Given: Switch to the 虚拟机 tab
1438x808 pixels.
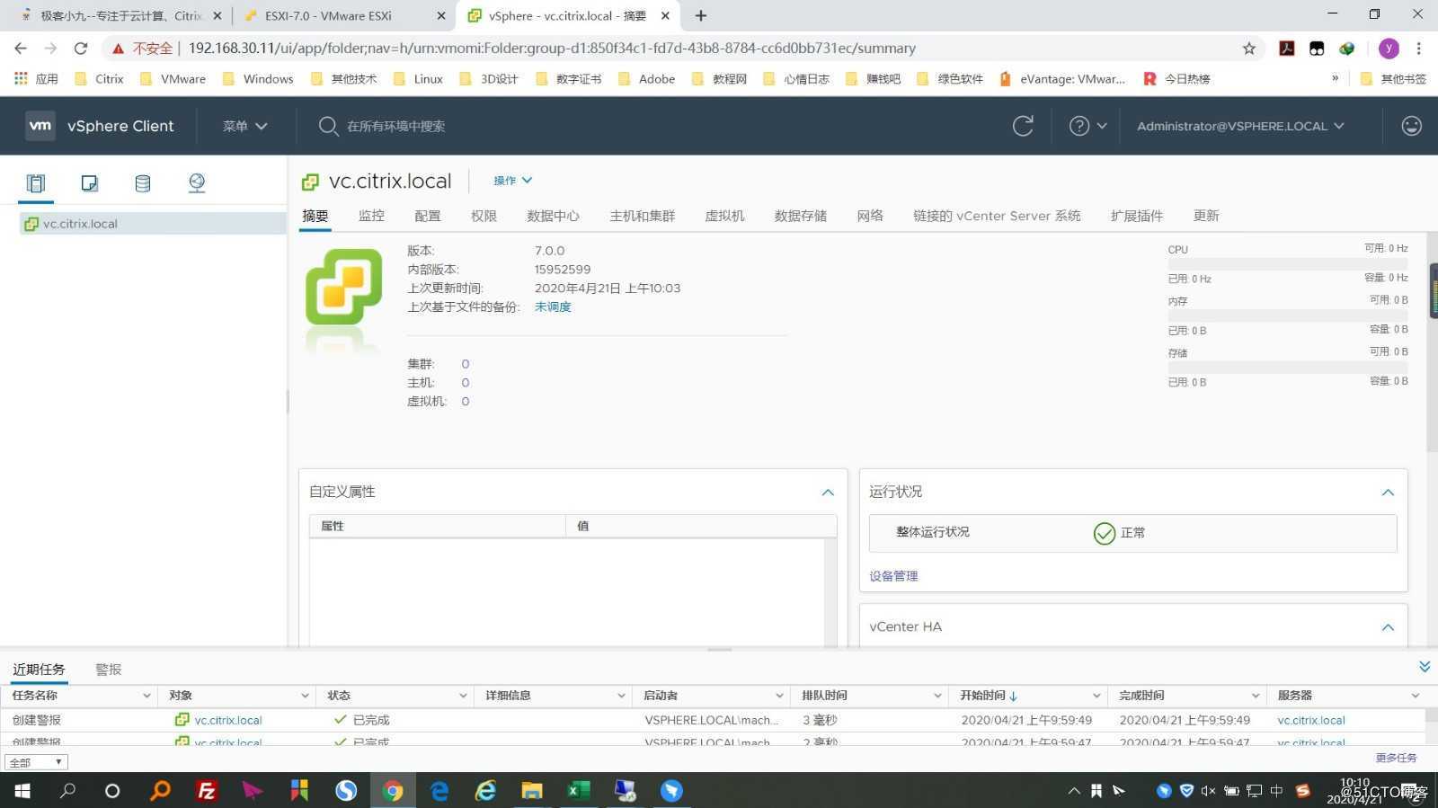Looking at the screenshot, I should pyautogui.click(x=724, y=216).
